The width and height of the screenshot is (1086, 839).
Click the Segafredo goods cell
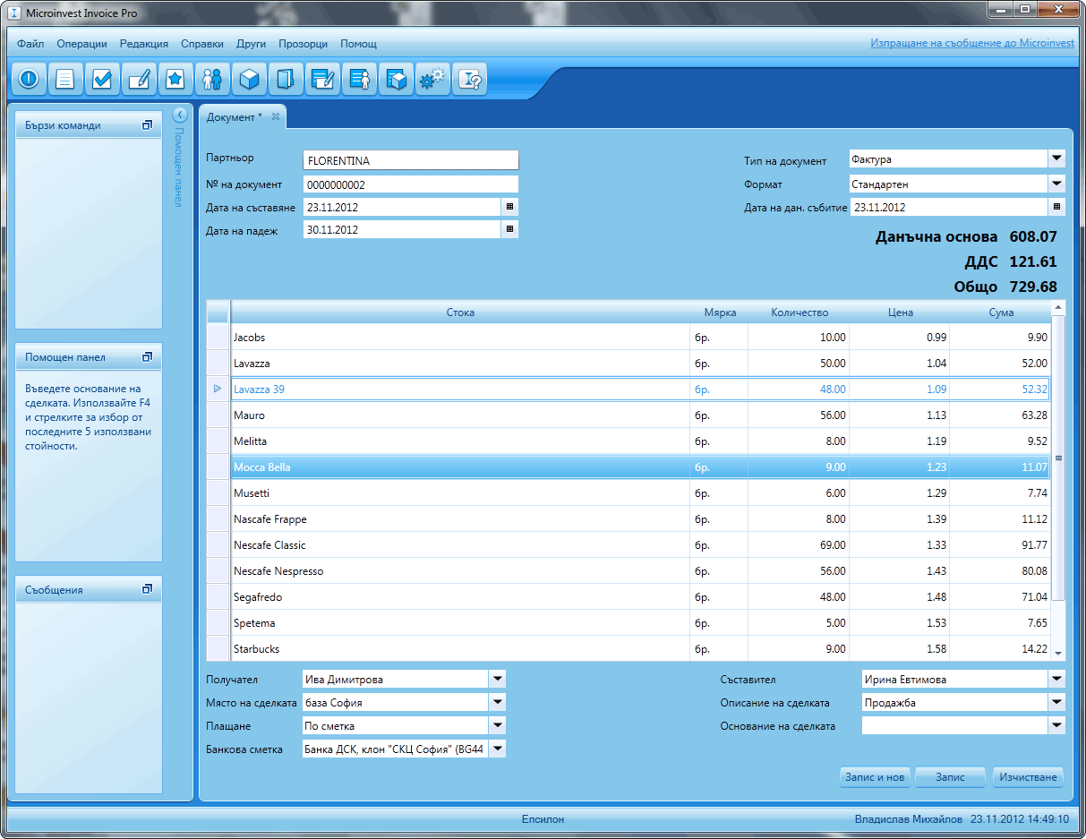460,597
